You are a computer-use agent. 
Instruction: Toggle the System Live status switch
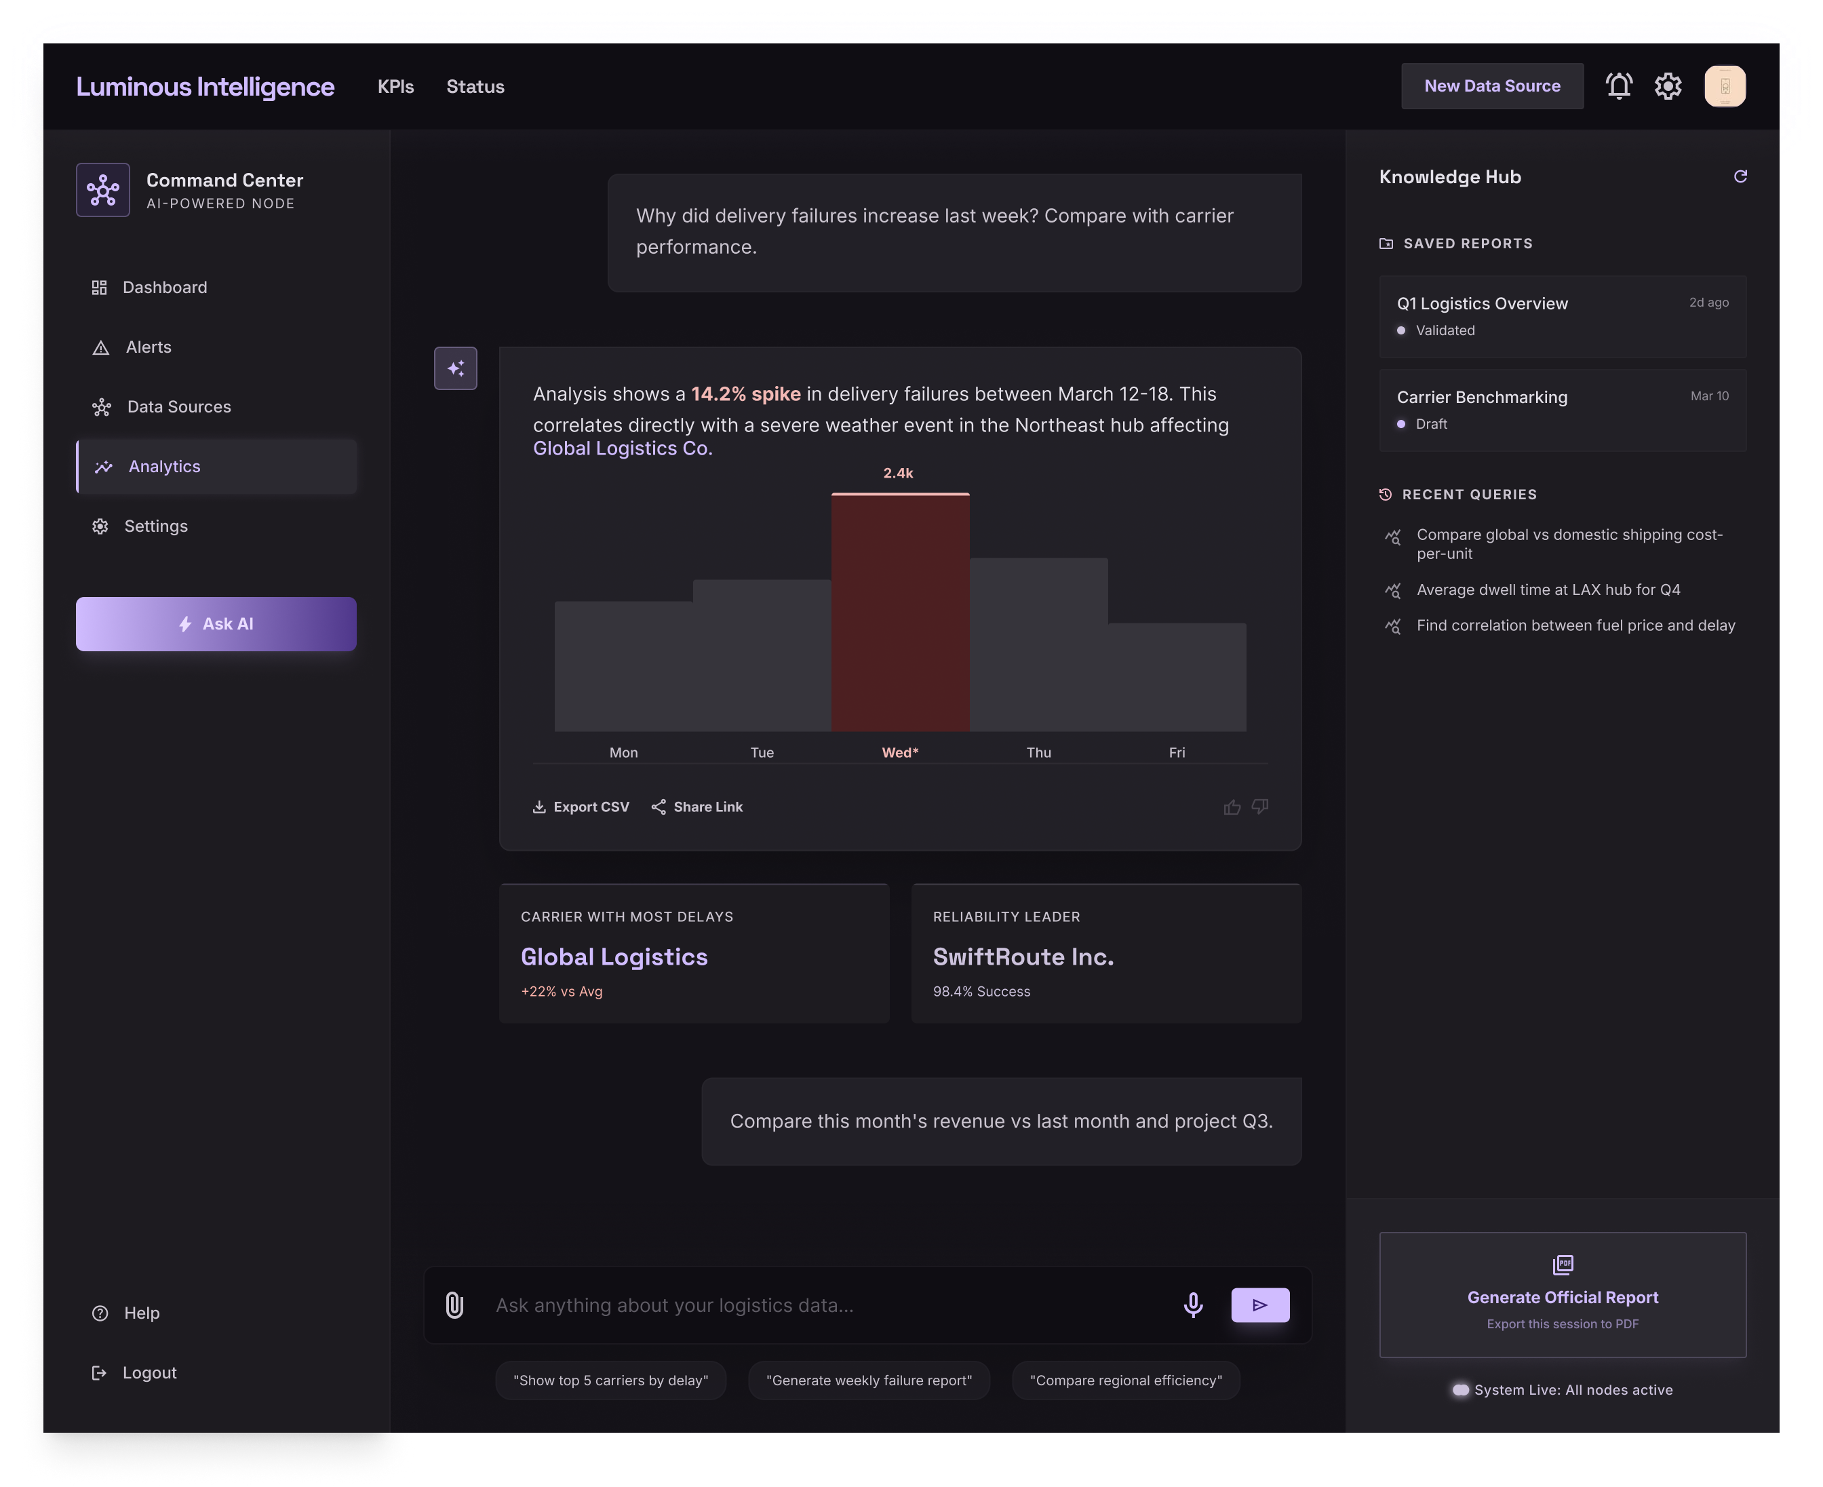pyautogui.click(x=1460, y=1389)
